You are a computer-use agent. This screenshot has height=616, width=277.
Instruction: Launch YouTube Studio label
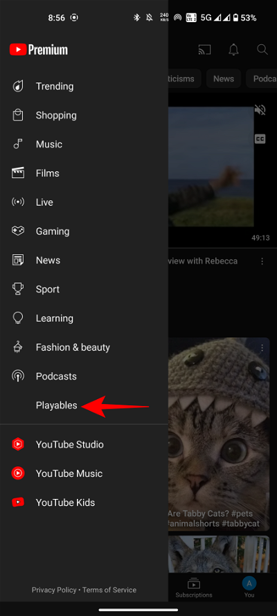(70, 444)
